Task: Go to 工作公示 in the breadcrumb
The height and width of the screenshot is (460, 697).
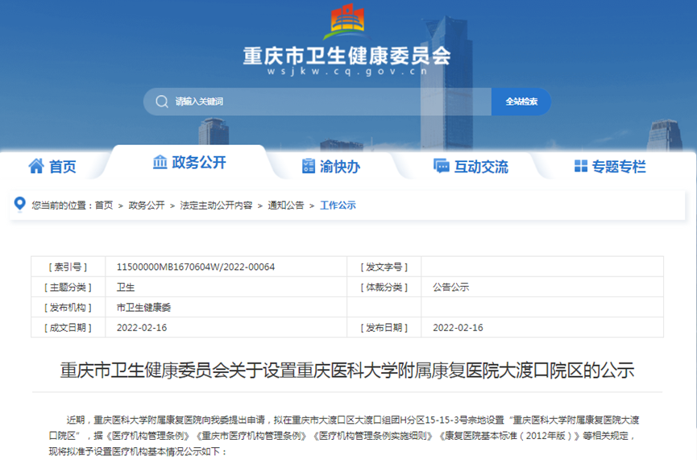Action: 338,205
